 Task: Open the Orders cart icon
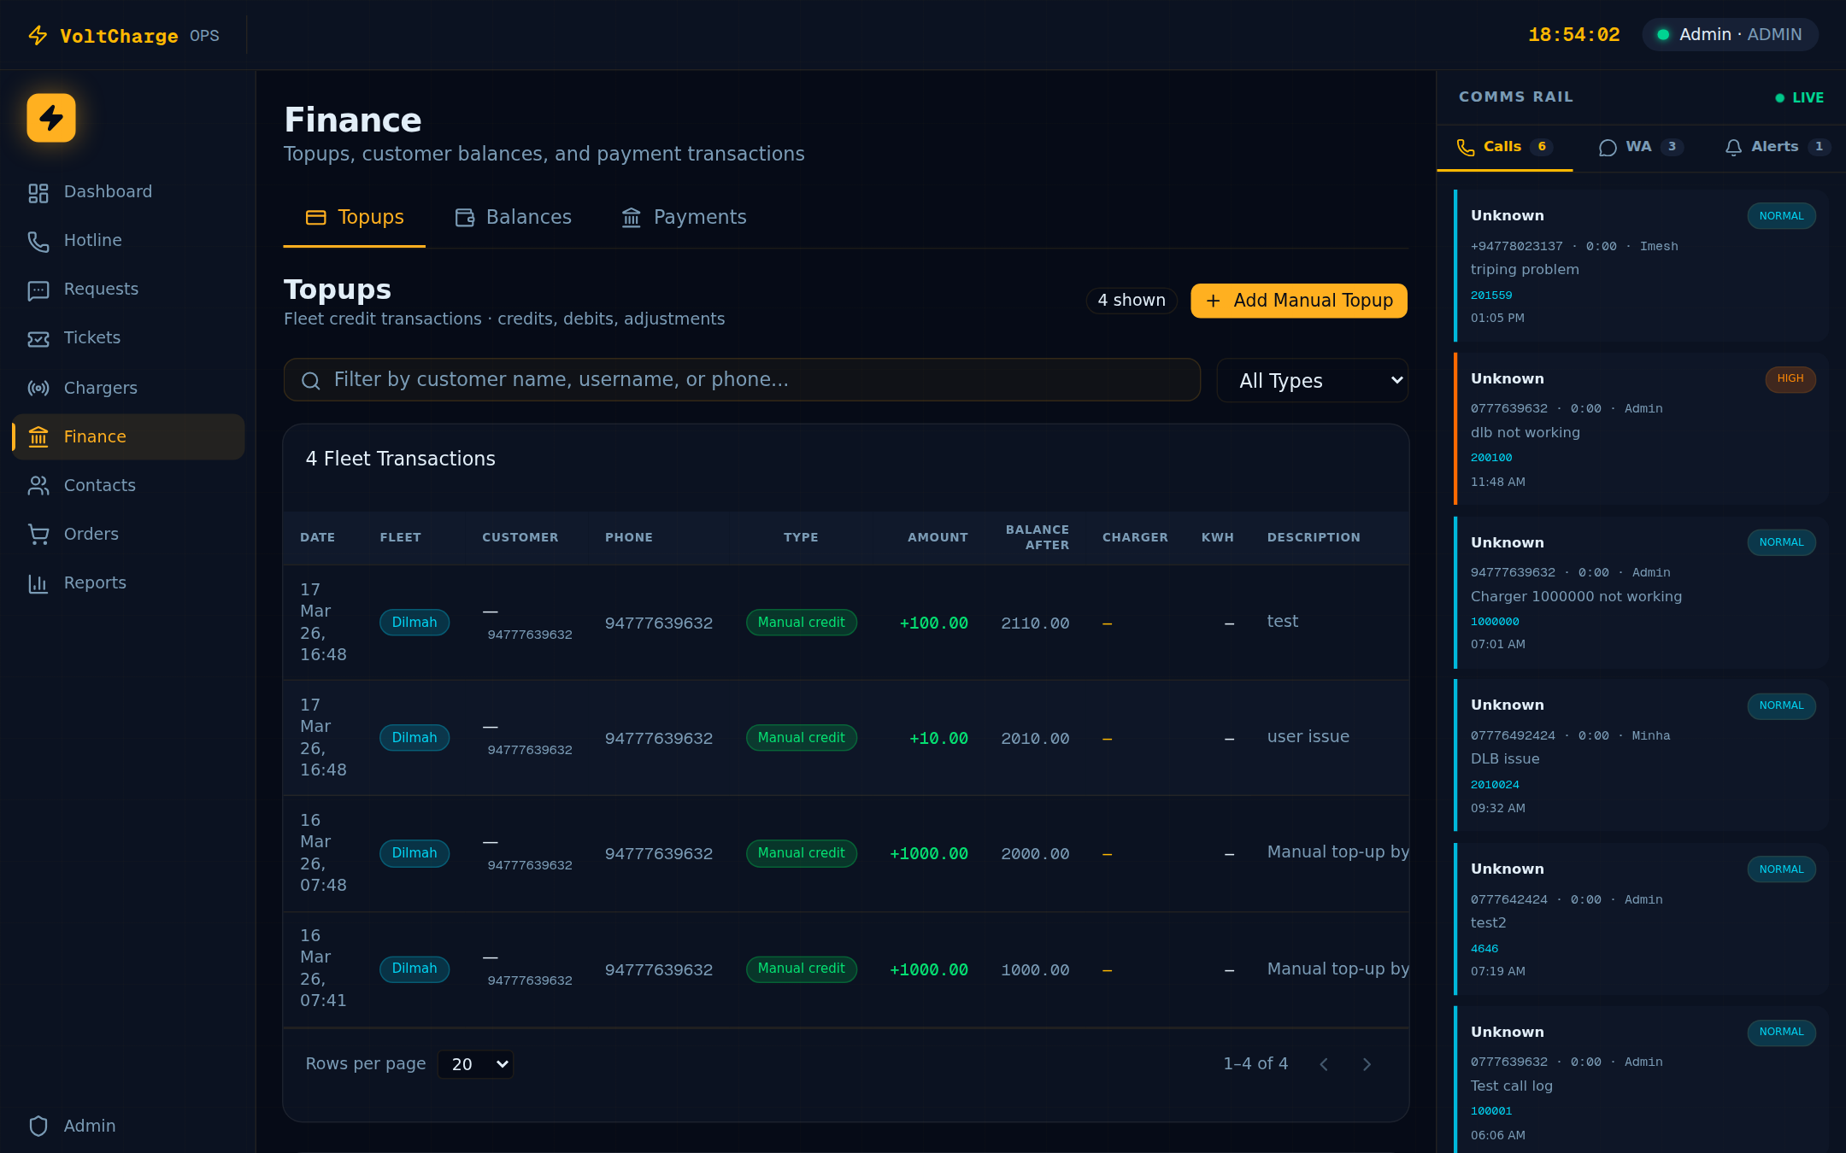tap(38, 535)
